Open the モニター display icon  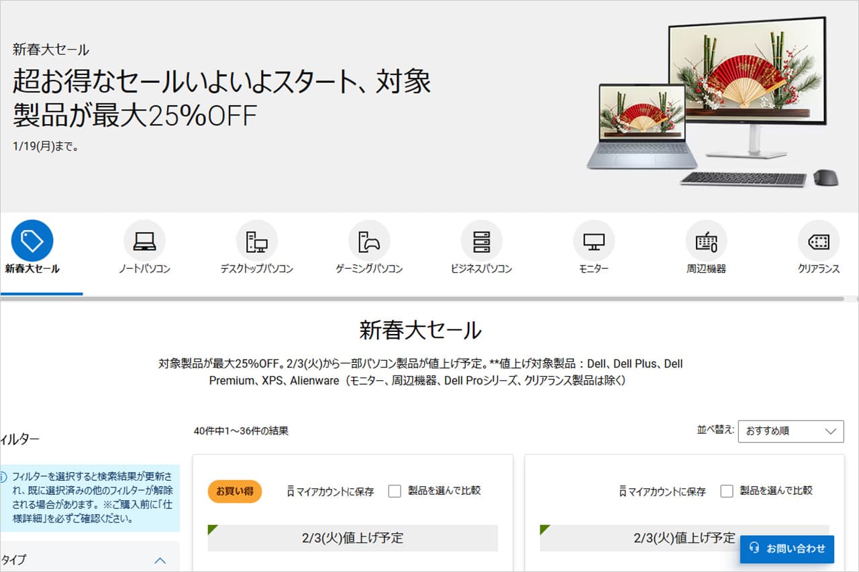coord(593,241)
